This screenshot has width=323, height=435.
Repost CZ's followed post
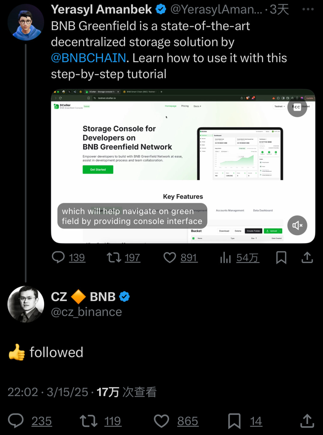[x=88, y=421]
